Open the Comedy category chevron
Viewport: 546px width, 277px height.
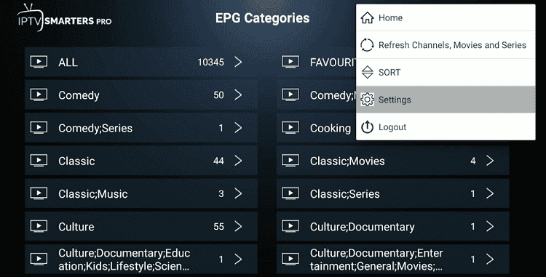[238, 95]
